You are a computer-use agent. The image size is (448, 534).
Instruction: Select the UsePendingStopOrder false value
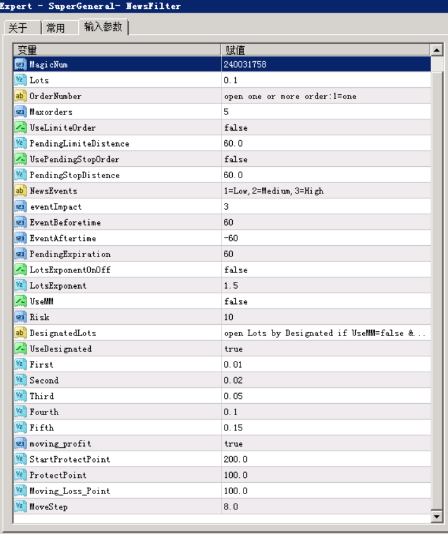point(236,159)
